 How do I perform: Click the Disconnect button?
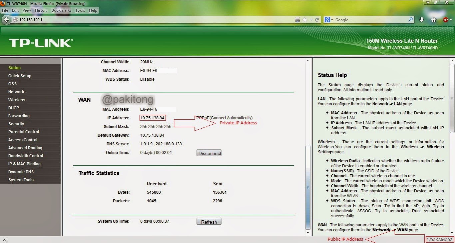pyautogui.click(x=209, y=153)
